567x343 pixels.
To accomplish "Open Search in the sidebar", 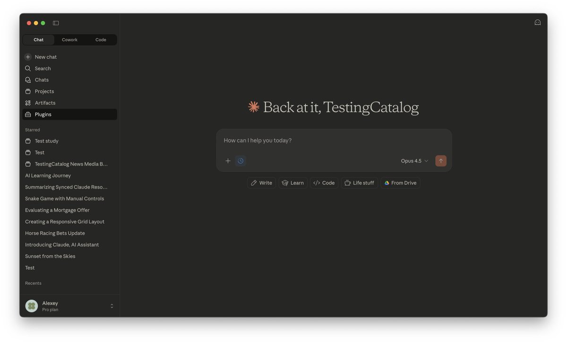I will point(69,69).
